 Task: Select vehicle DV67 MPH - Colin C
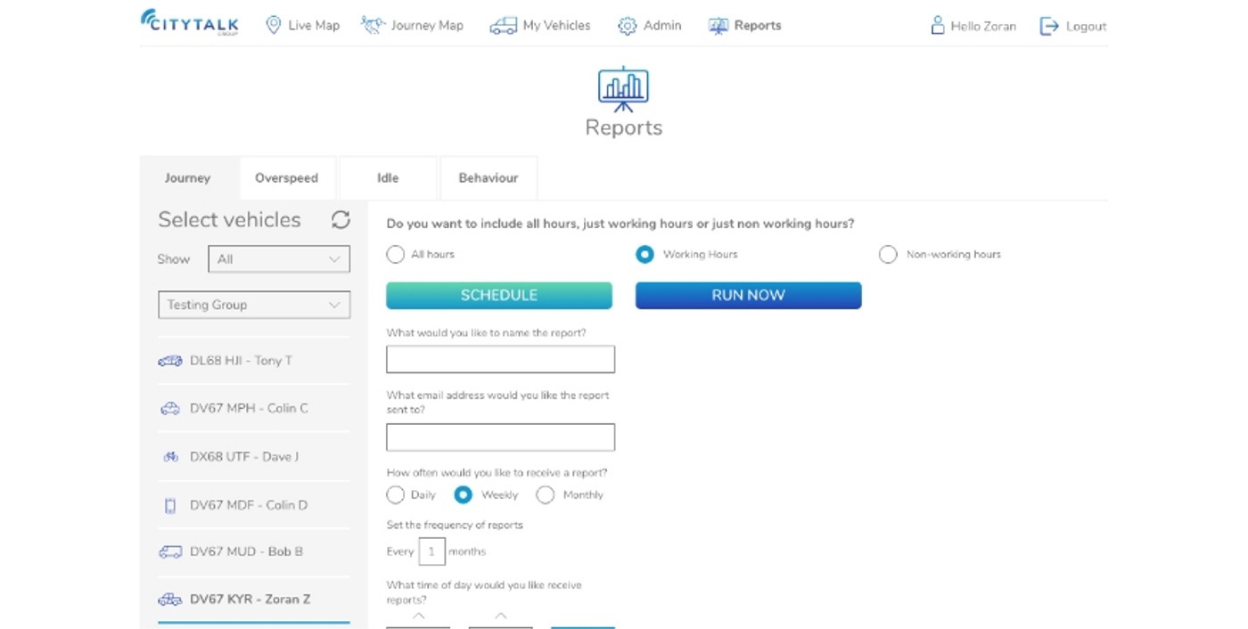pyautogui.click(x=254, y=409)
